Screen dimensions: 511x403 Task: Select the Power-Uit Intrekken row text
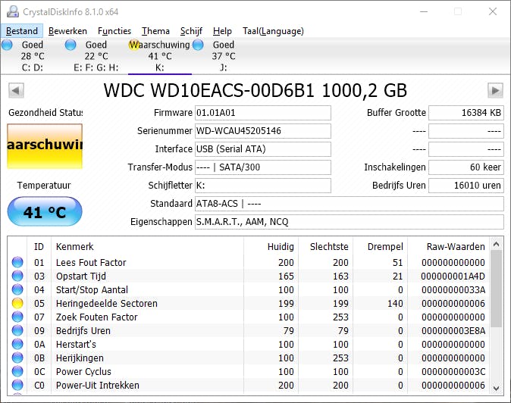tap(98, 385)
